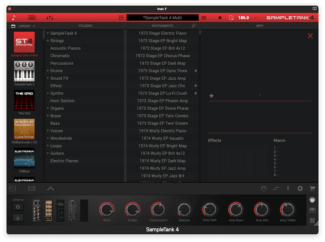Open the Play view music note icon
Screen dimensions: 325x242
pos(14,17)
